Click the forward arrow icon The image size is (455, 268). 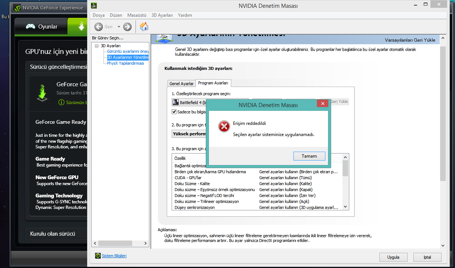coord(127,27)
